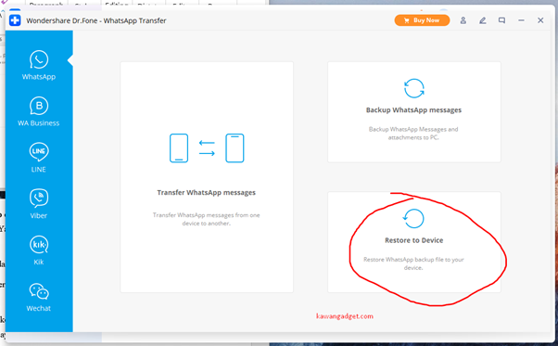
Task: Click the Backup WhatsApp messages sync icon
Action: click(414, 88)
